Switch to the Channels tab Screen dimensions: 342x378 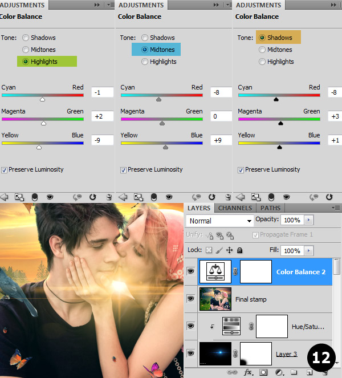(x=235, y=208)
